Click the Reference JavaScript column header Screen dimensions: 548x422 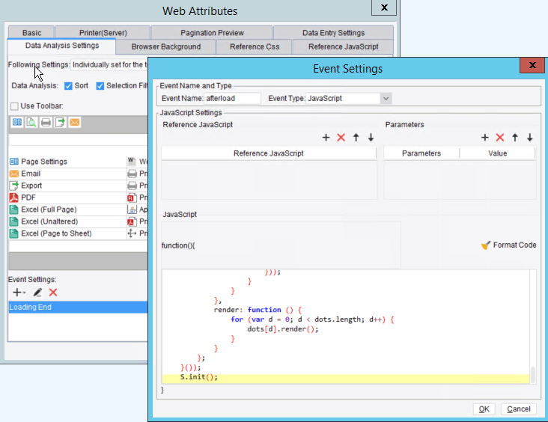click(x=269, y=153)
